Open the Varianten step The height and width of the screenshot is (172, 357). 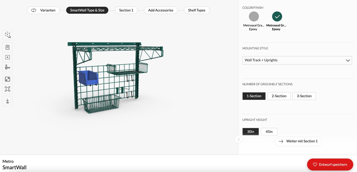click(43, 10)
